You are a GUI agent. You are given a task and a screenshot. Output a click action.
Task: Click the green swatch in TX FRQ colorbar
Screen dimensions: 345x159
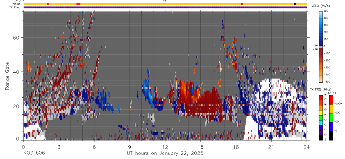[321, 118]
